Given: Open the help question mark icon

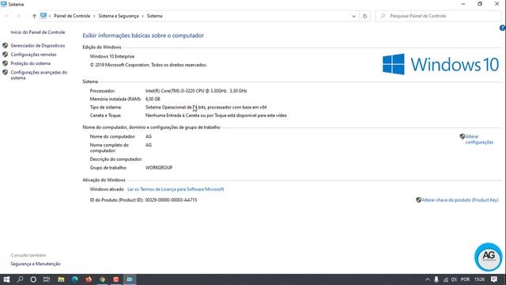Looking at the screenshot, I should [503, 28].
